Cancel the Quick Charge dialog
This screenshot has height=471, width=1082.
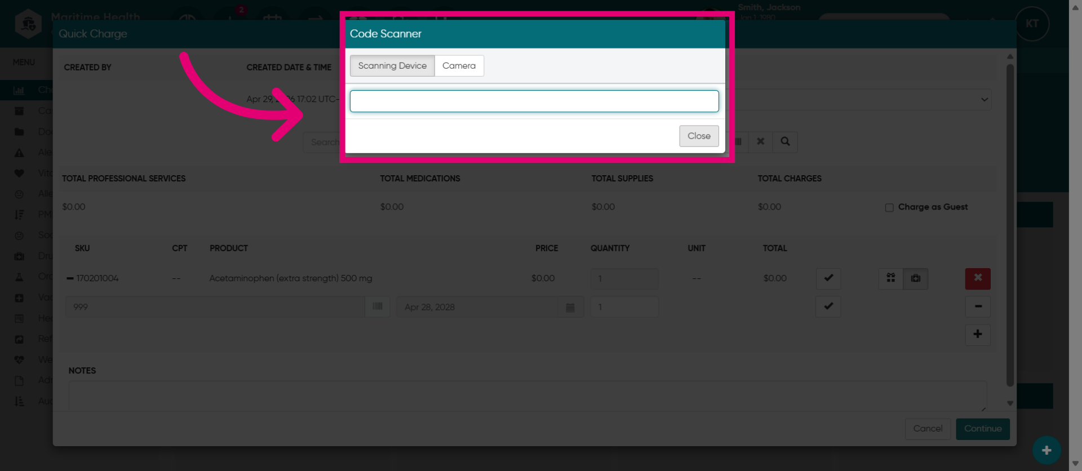point(928,429)
